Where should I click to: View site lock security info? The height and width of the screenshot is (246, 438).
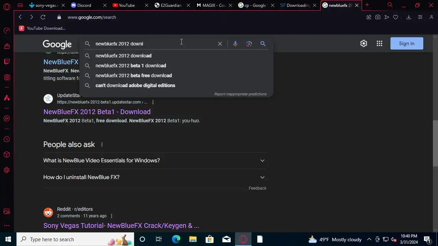pyautogui.click(x=59, y=17)
